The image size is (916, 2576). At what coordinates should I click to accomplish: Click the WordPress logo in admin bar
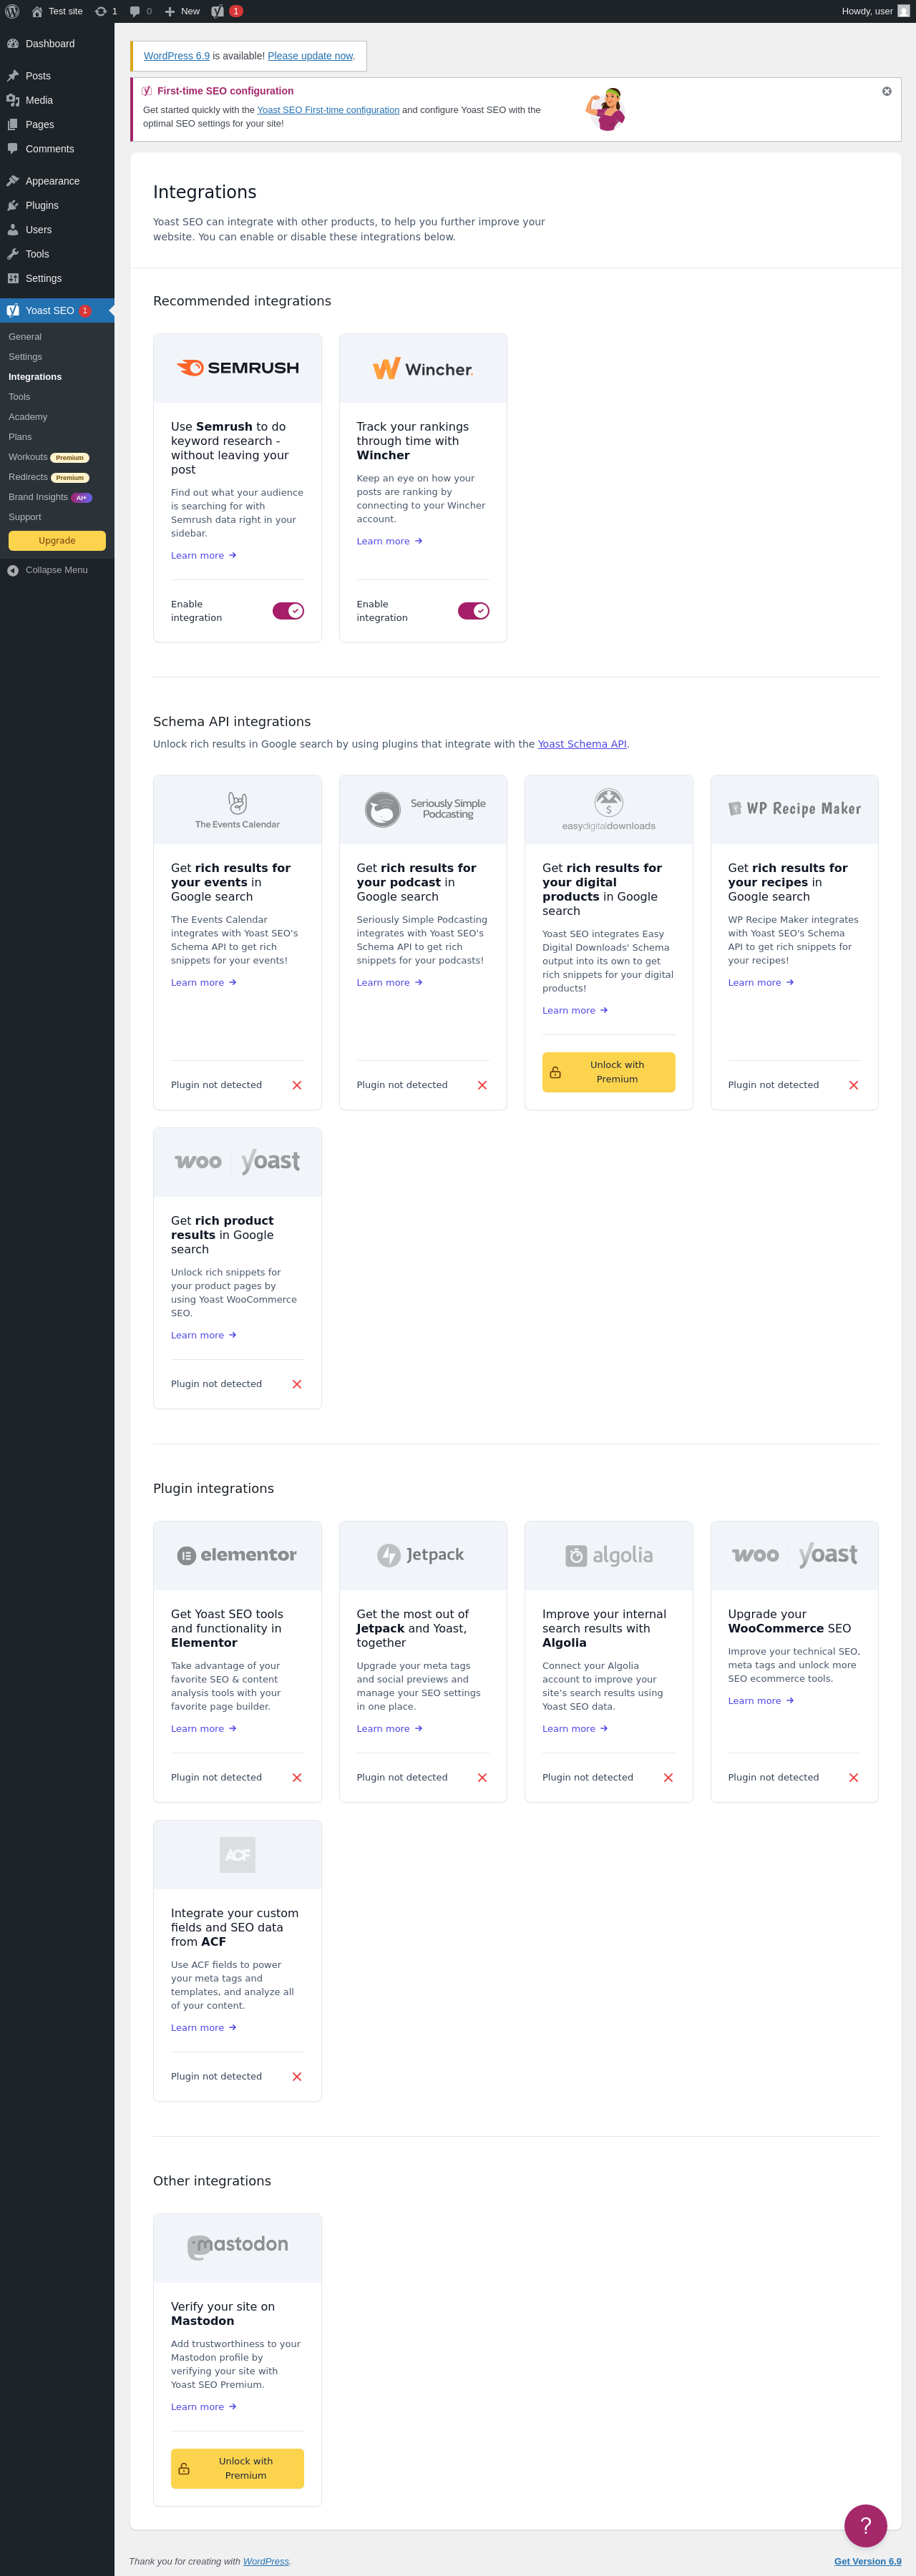tap(12, 11)
